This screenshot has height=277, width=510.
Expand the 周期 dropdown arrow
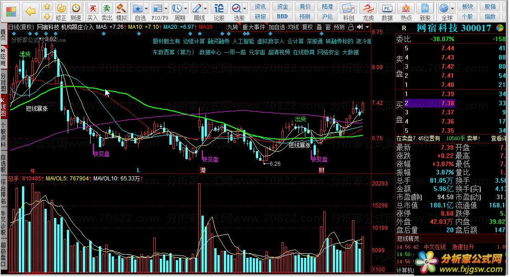pos(186,9)
